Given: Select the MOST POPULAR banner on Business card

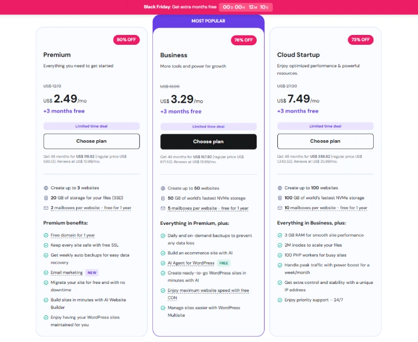Looking at the screenshot, I should tap(208, 20).
